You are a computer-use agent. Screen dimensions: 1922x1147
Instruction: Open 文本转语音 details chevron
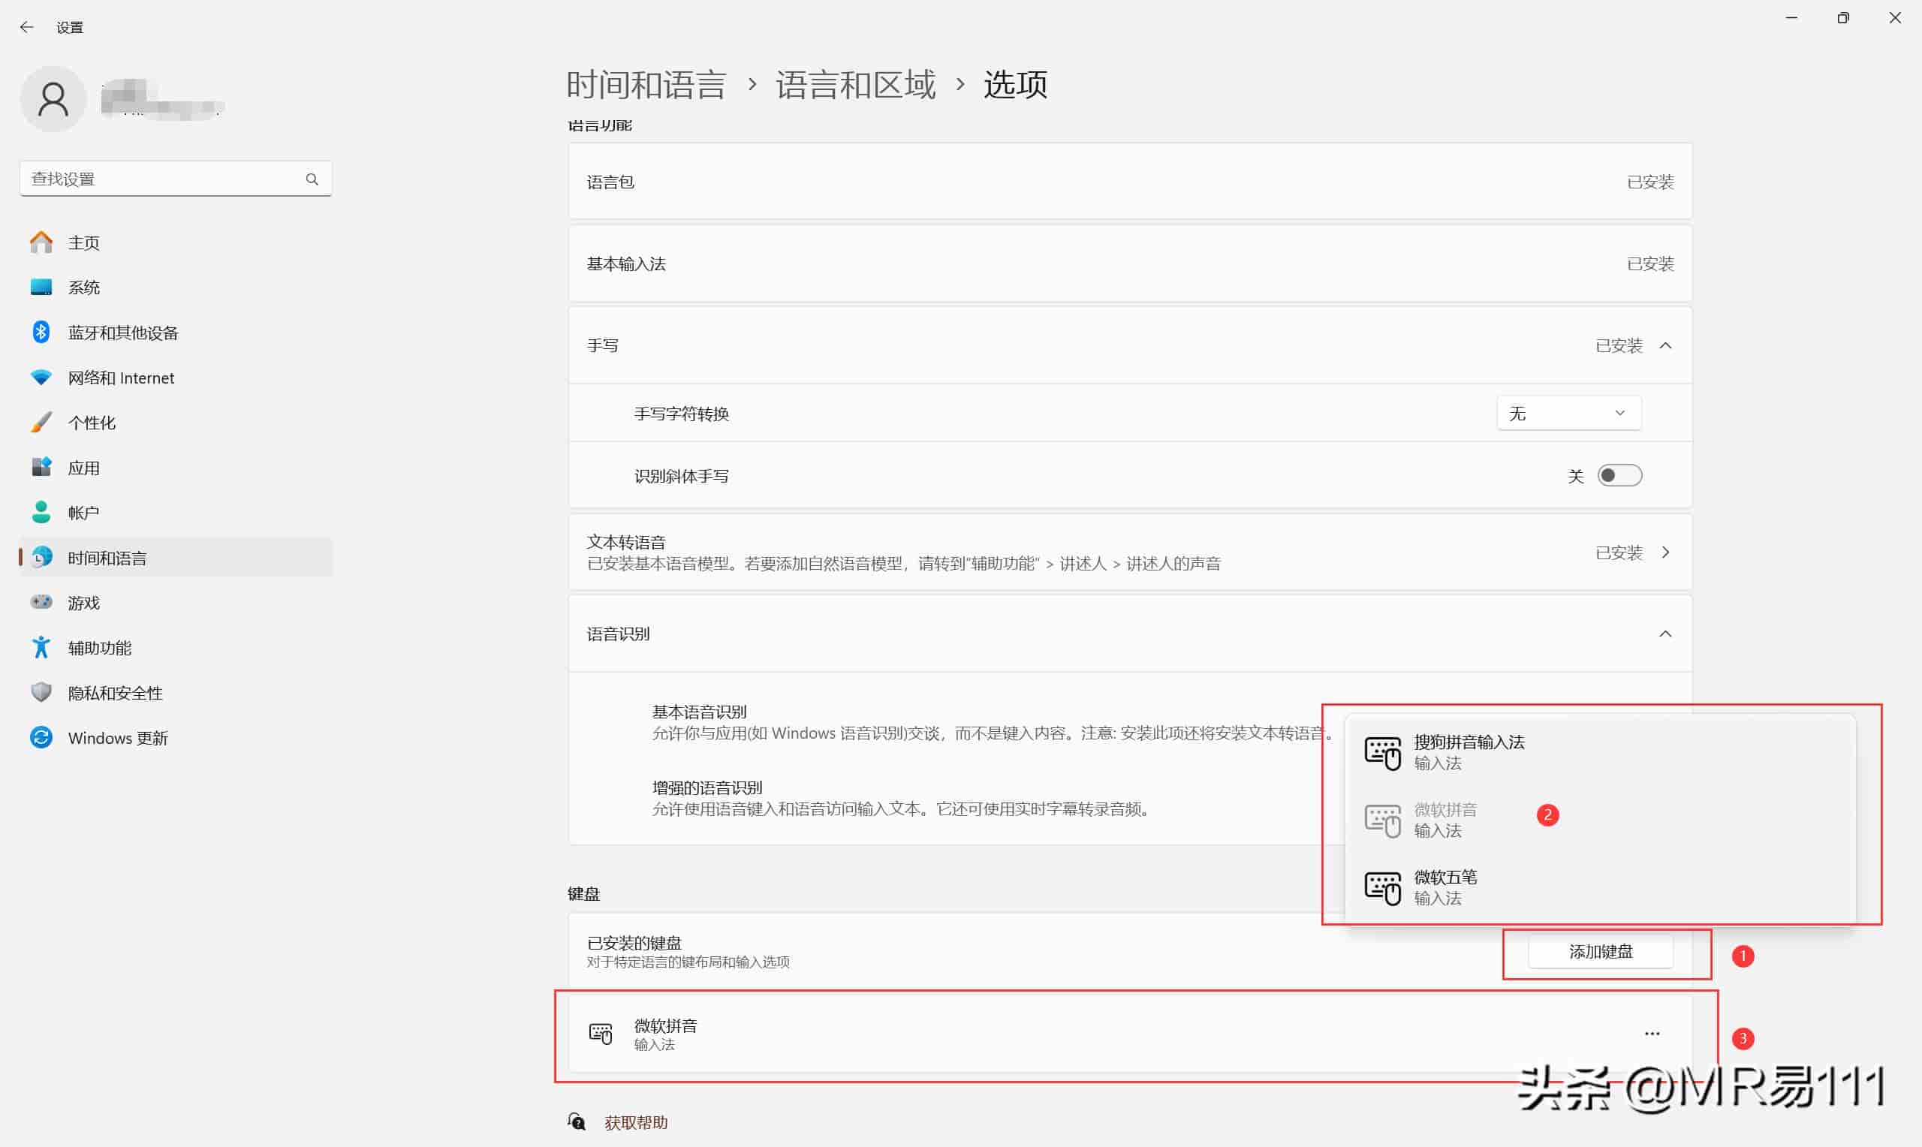coord(1664,552)
